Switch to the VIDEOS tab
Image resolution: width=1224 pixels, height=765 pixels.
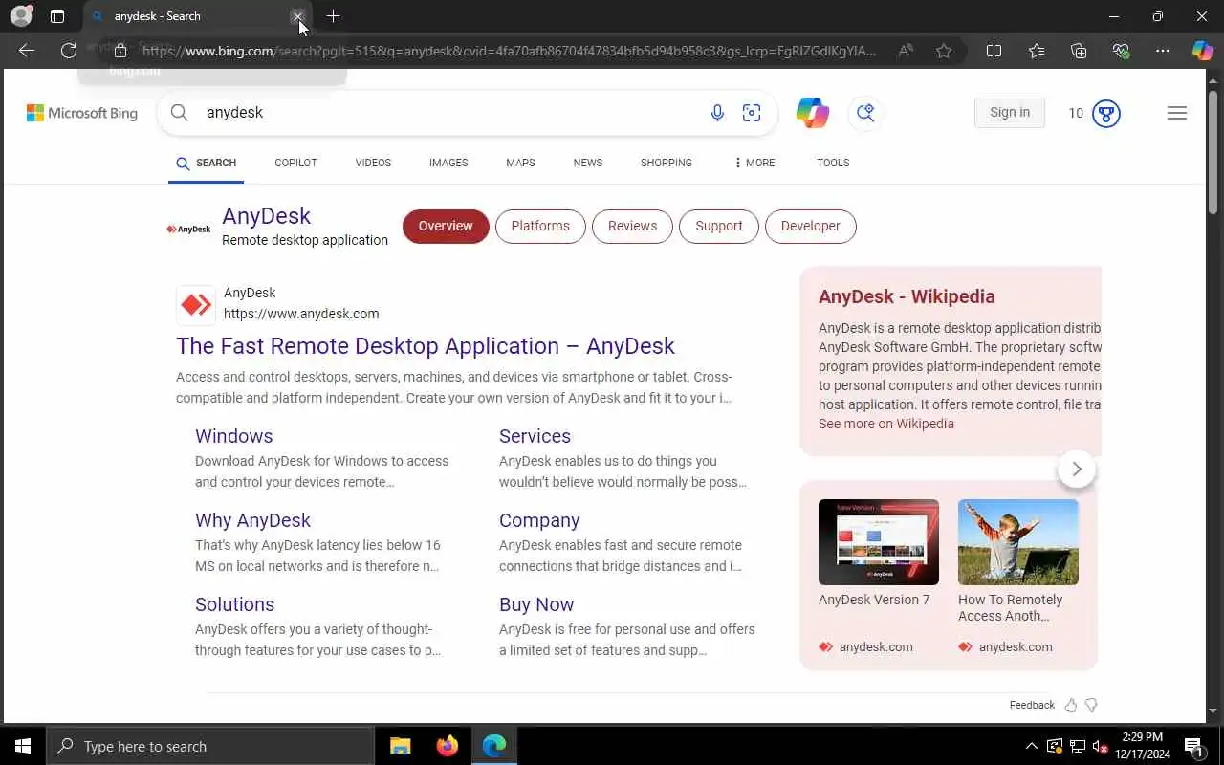pos(373,163)
